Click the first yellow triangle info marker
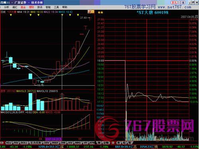 (x=11, y=15)
